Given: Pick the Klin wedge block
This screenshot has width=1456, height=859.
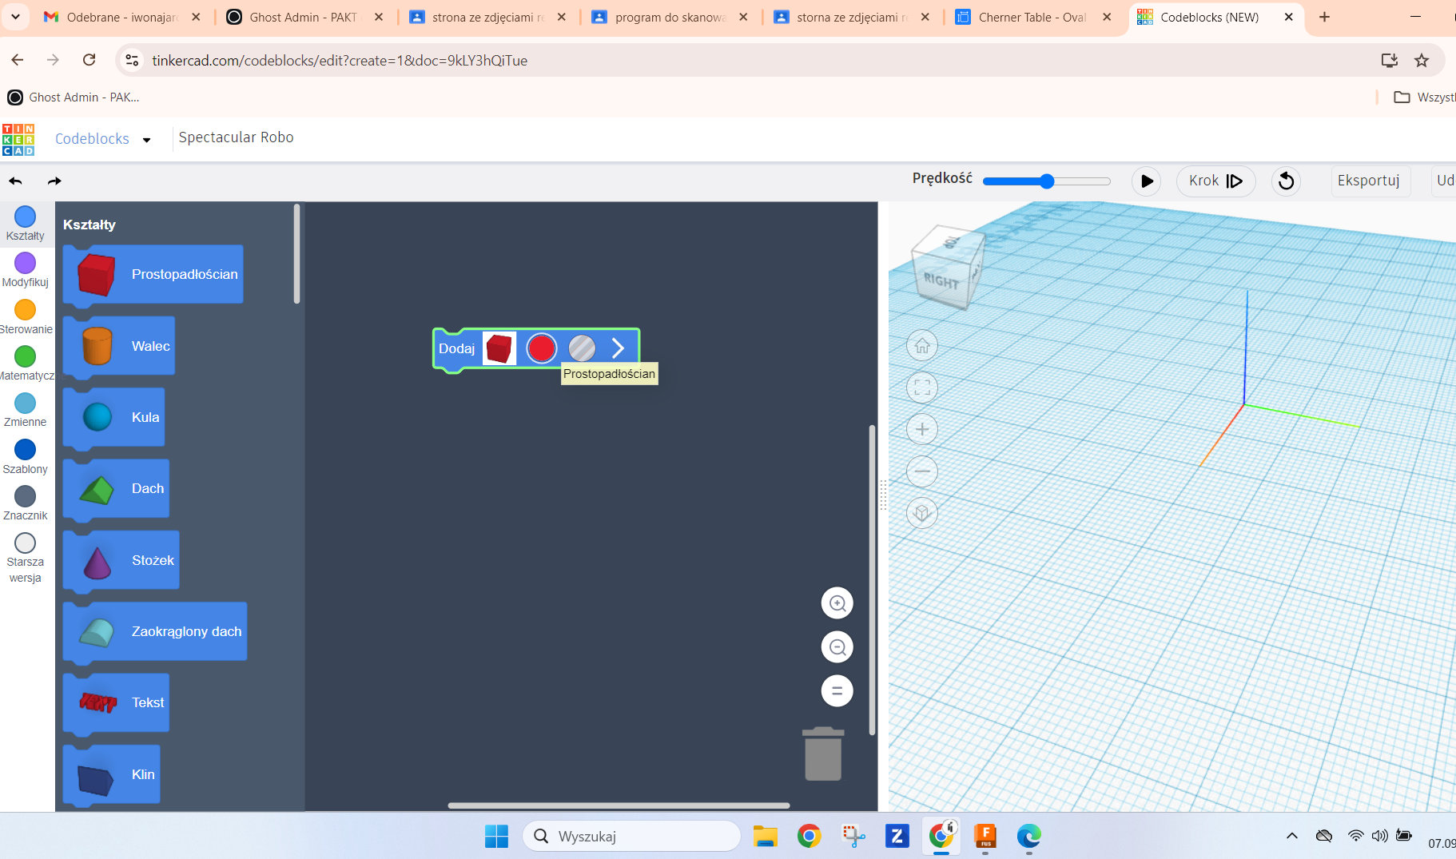Looking at the screenshot, I should pos(111,774).
